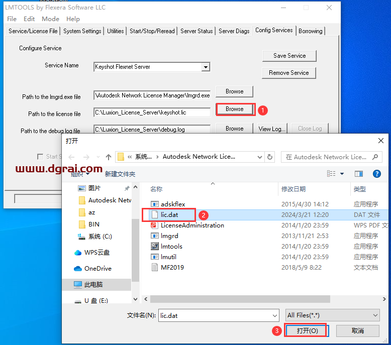391x345 pixels.
Task: Refresh the folder listing
Action: (x=270, y=157)
